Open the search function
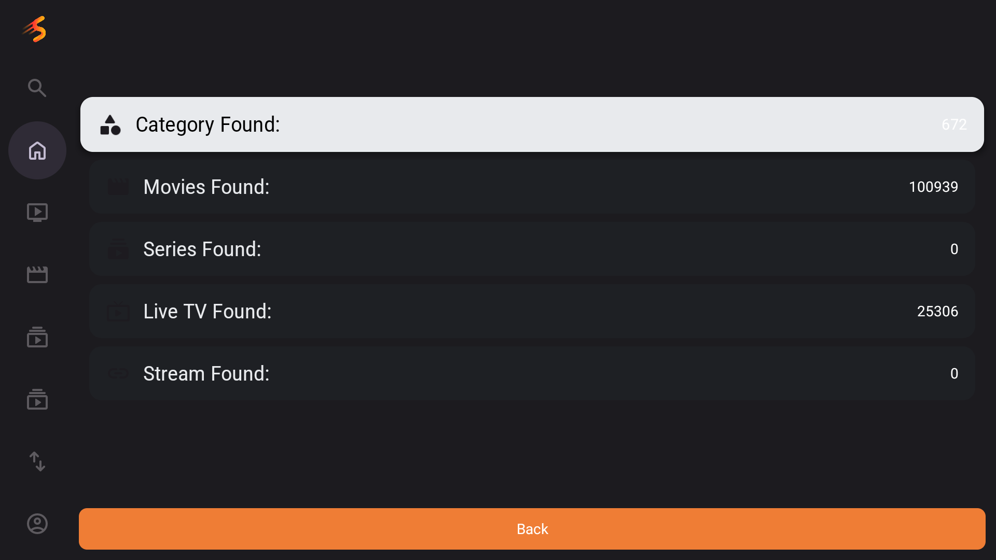The width and height of the screenshot is (996, 560). click(x=37, y=88)
